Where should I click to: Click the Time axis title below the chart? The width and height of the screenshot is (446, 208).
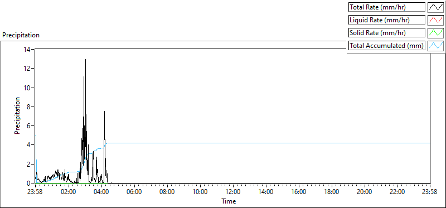pos(229,201)
